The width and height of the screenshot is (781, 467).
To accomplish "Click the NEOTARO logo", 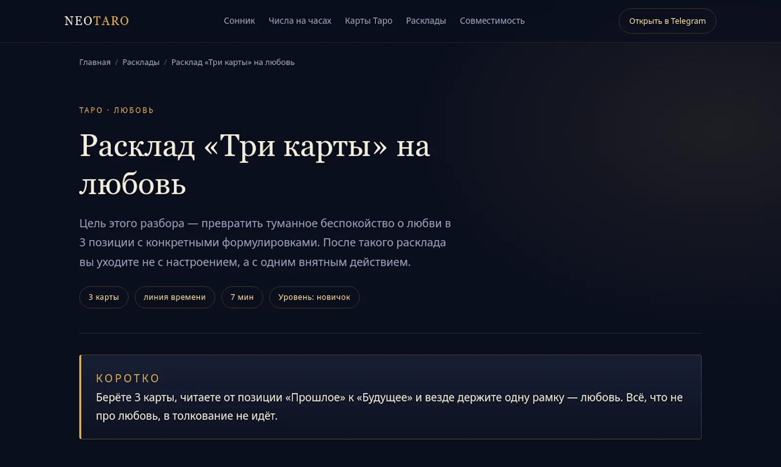I will point(97,21).
